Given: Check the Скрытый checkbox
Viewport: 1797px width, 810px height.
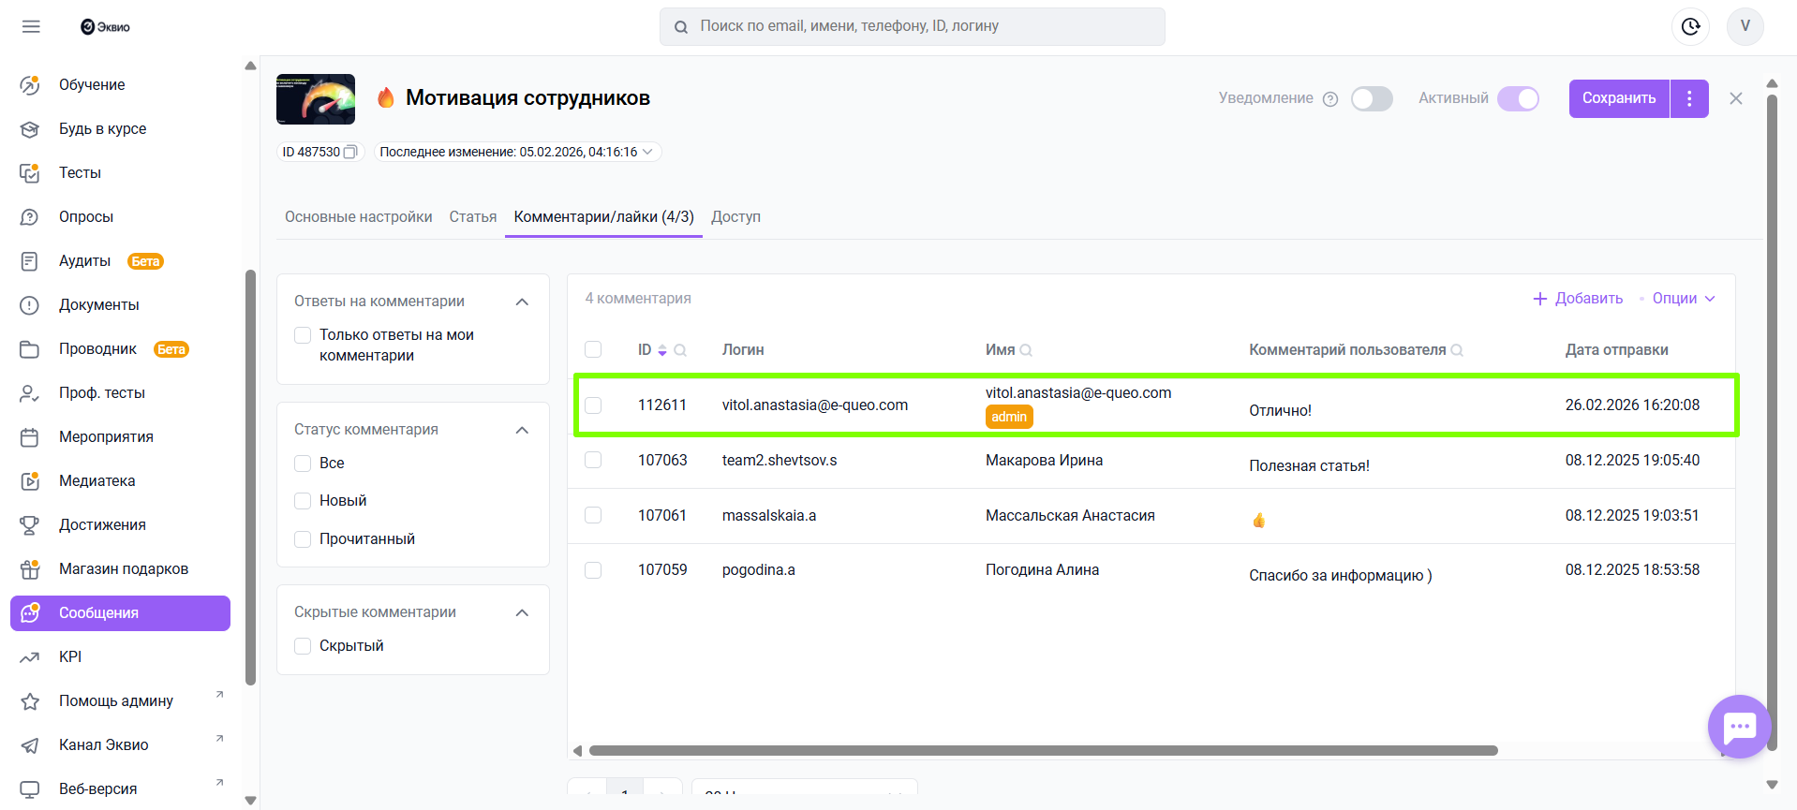Looking at the screenshot, I should tap(303, 646).
